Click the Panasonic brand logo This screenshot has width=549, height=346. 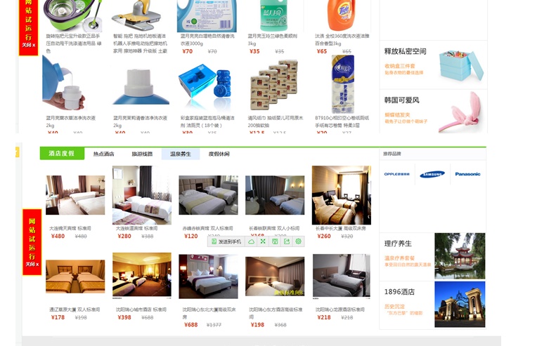[467, 173]
